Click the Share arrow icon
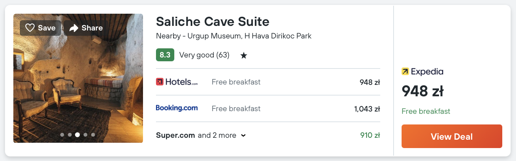This screenshot has height=161, width=516. click(x=74, y=28)
